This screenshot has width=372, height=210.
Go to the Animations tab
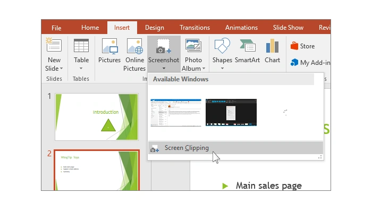(241, 28)
